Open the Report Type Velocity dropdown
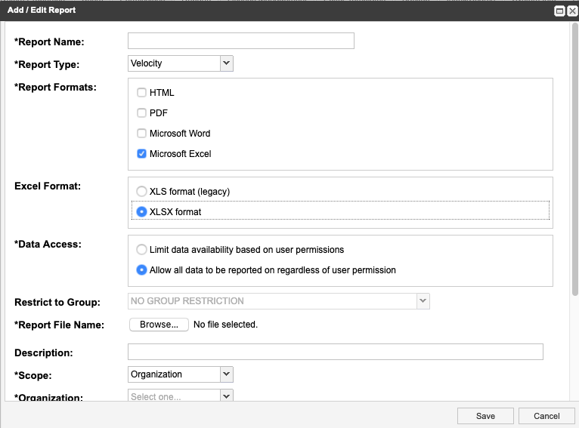 [x=181, y=63]
